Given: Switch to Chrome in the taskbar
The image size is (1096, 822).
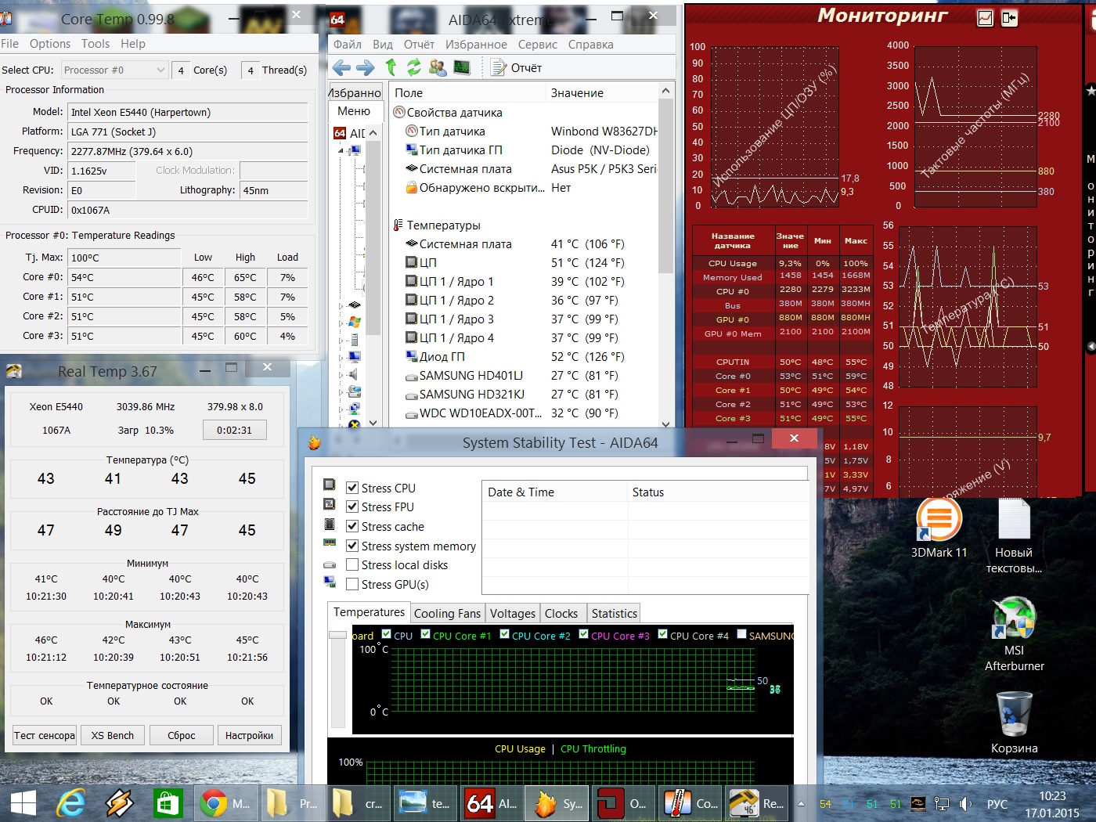Looking at the screenshot, I should point(225,803).
